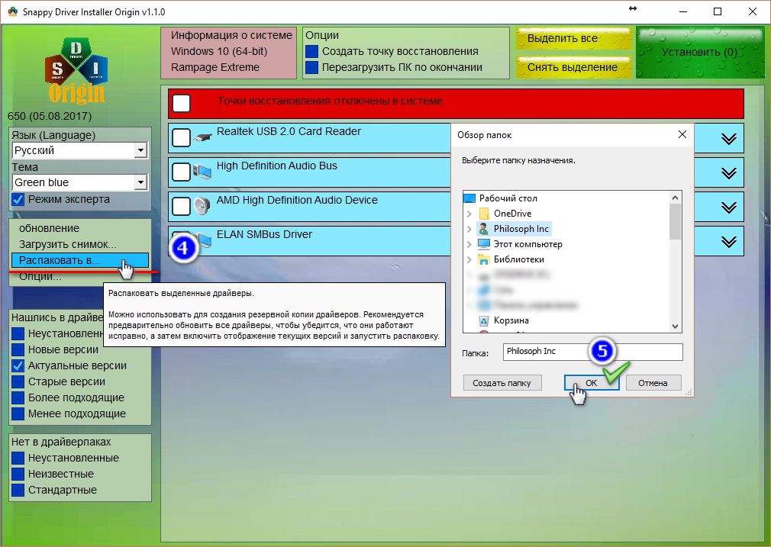Select Распаковать в... menu entry
Screen dimensions: 771x547
[69, 260]
